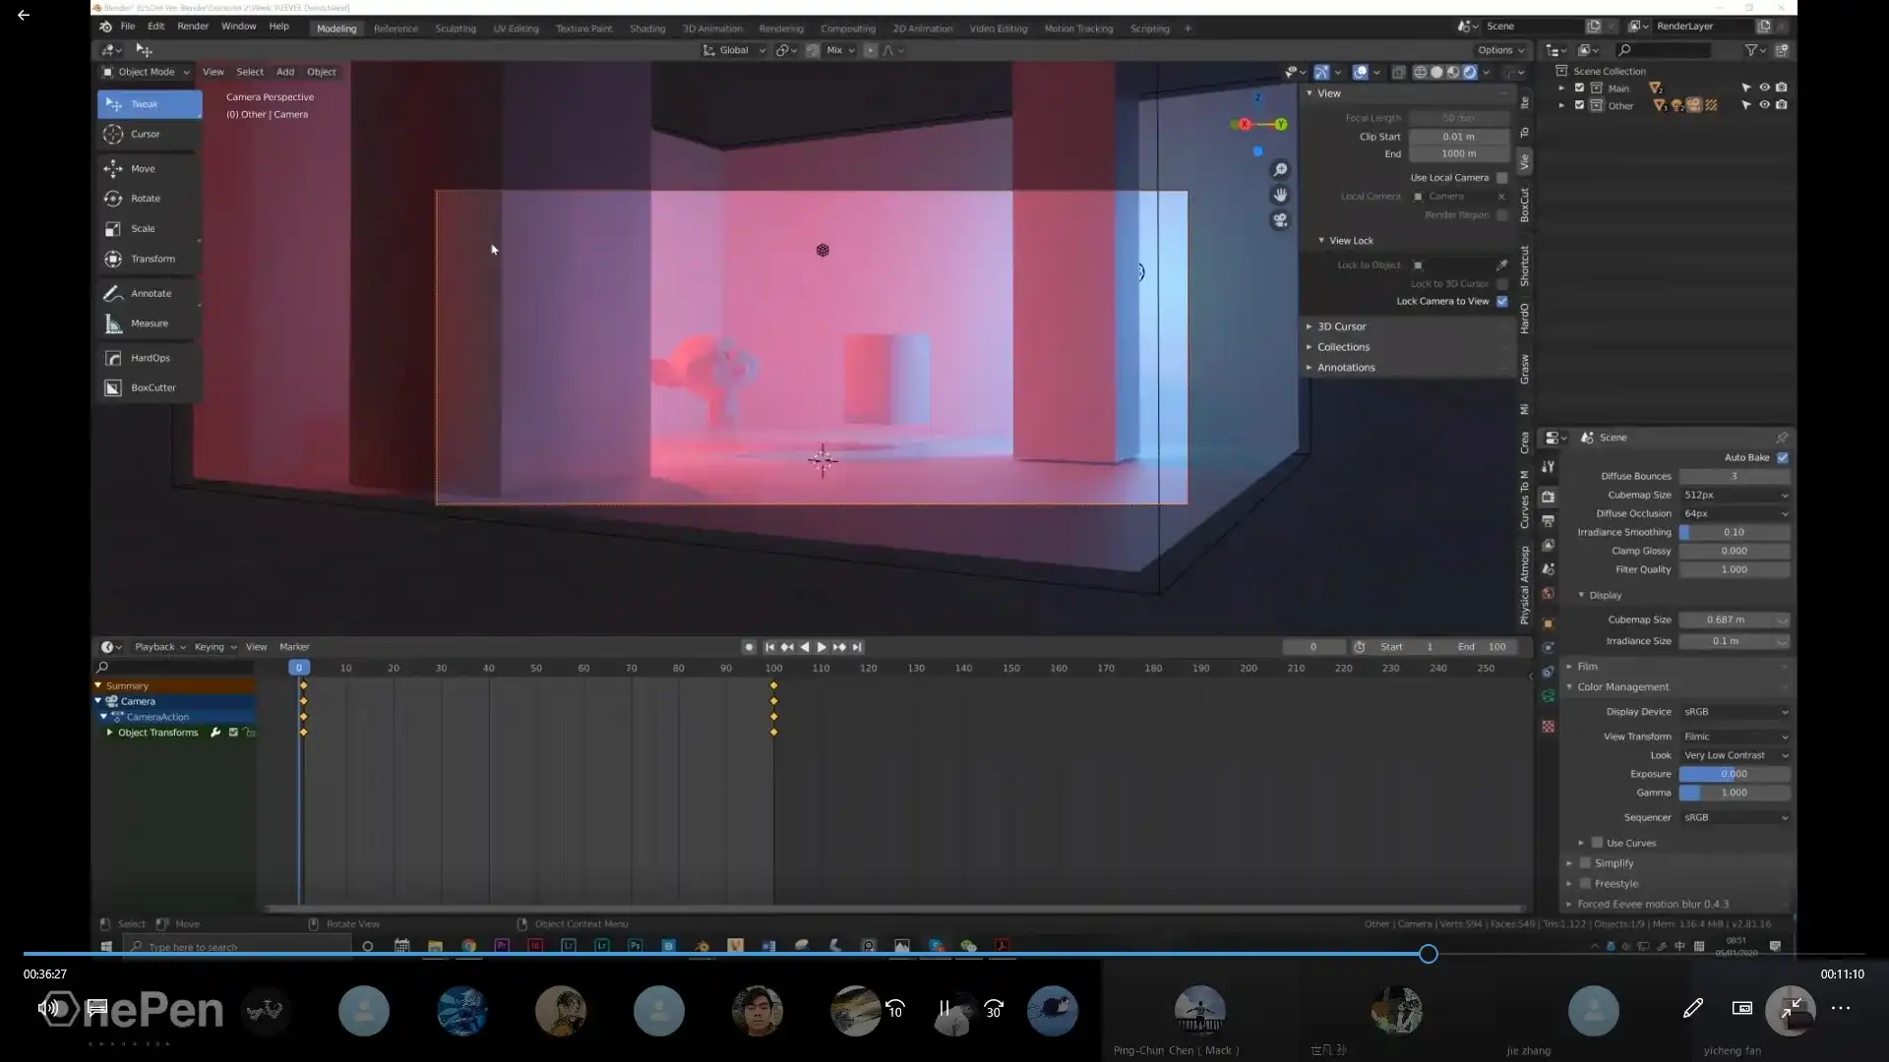Open the View Transform Filmic dropdown
The width and height of the screenshot is (1889, 1062).
[1735, 737]
